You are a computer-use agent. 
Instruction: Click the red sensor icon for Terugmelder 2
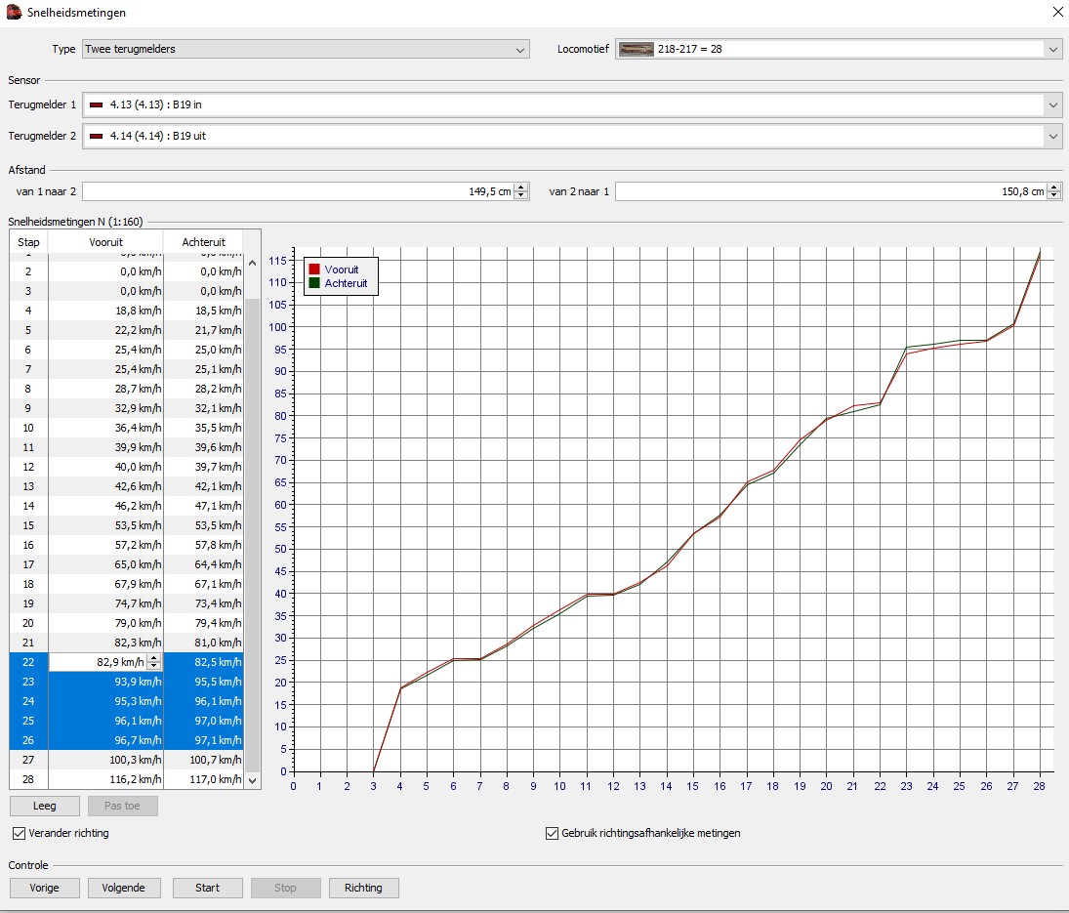click(x=96, y=137)
